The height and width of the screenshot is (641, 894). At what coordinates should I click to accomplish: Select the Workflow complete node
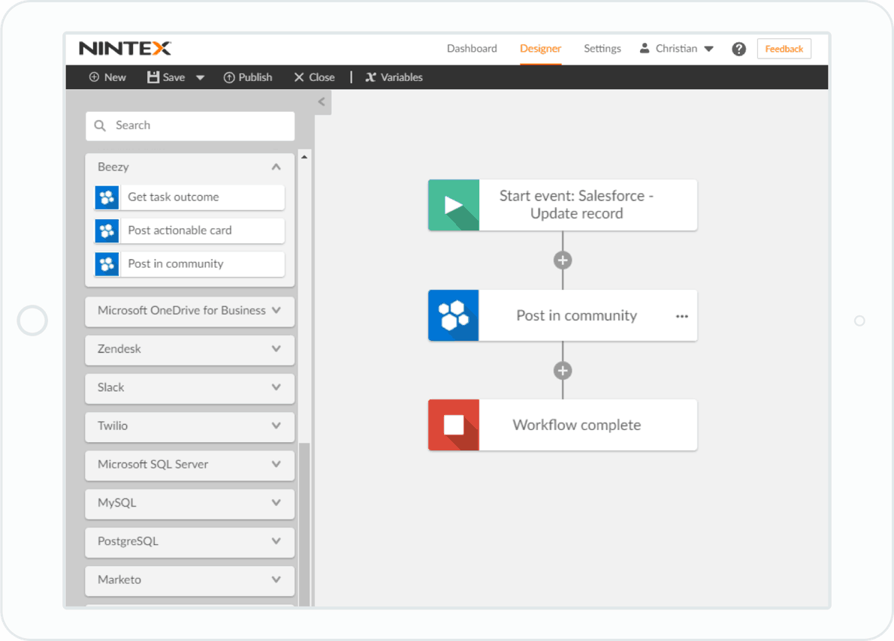tap(563, 425)
